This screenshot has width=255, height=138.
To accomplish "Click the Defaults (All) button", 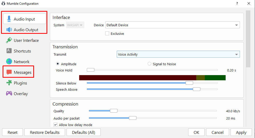I will pos(84,132).
